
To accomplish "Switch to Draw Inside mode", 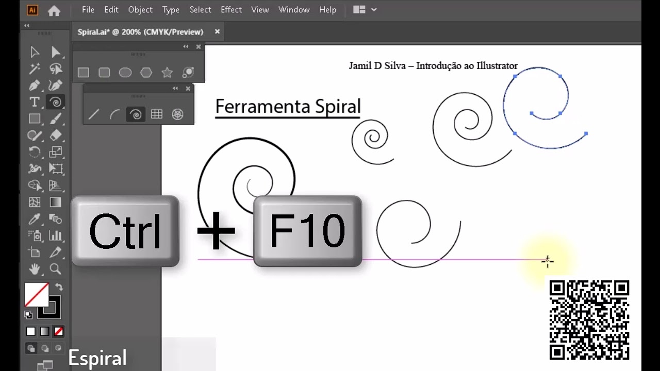I will (x=58, y=348).
